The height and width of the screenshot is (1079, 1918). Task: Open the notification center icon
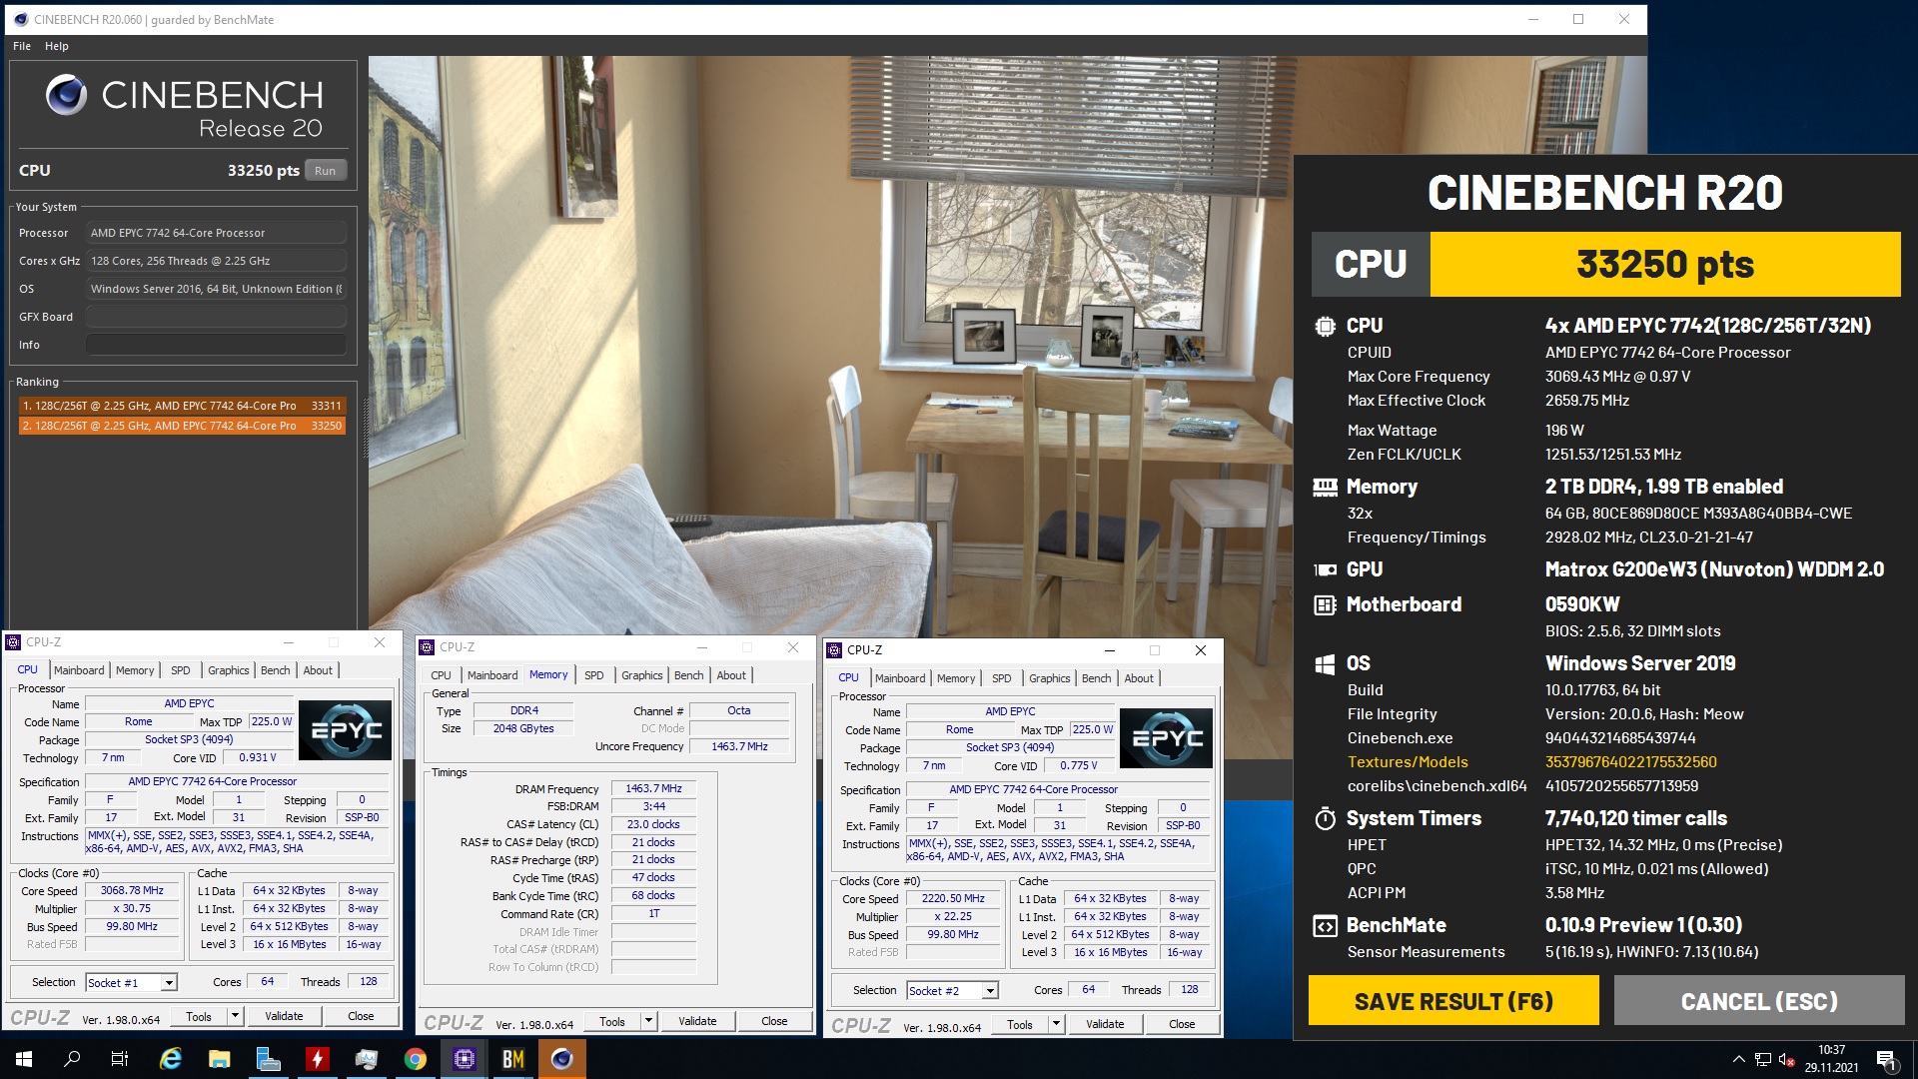point(1886,1059)
